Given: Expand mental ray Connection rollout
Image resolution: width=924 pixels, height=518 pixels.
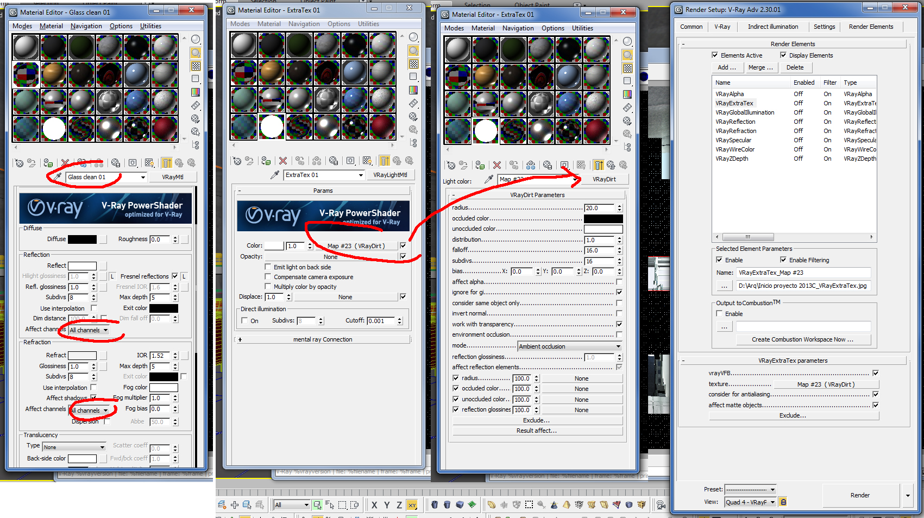Looking at the screenshot, I should [x=323, y=339].
